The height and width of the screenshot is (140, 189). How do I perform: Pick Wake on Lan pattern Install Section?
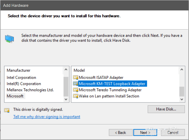pyautogui.click(x=109, y=96)
